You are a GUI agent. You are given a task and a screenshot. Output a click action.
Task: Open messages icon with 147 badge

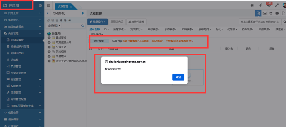(269, 5)
